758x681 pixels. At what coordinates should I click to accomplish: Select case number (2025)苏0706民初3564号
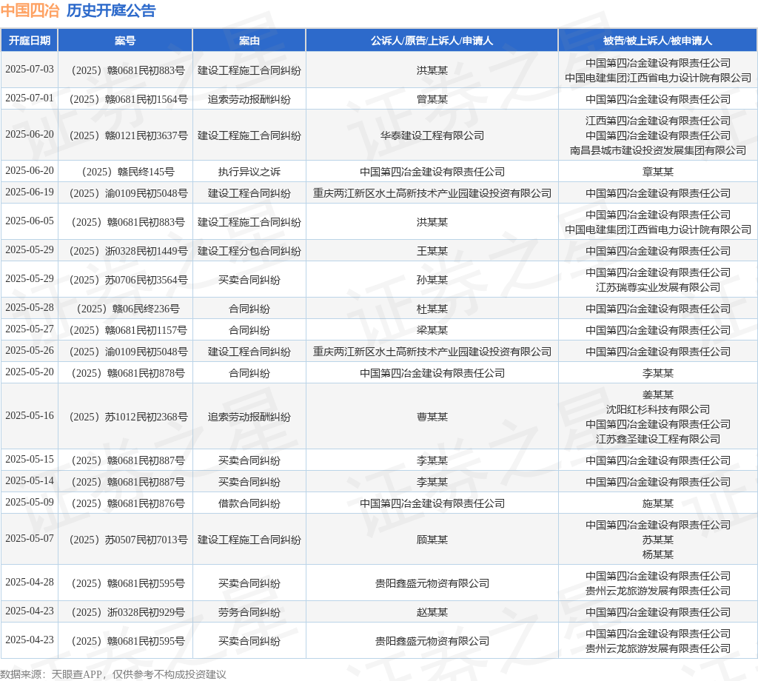tap(128, 280)
